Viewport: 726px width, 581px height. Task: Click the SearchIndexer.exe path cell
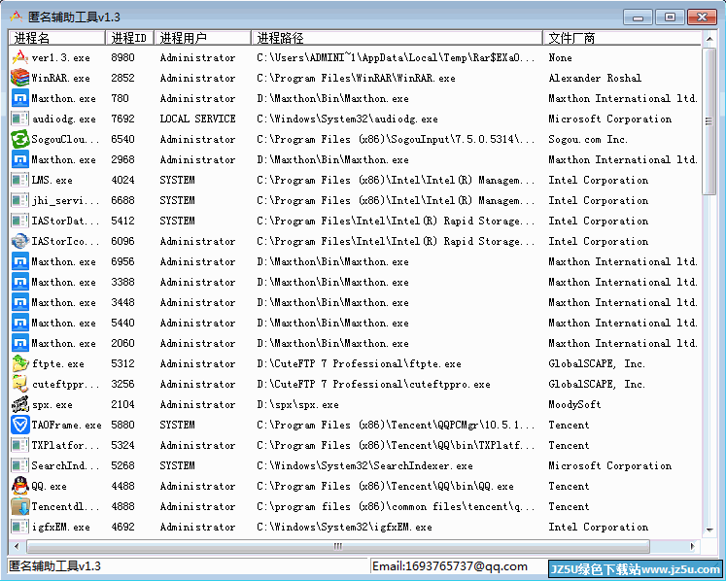[x=364, y=465]
